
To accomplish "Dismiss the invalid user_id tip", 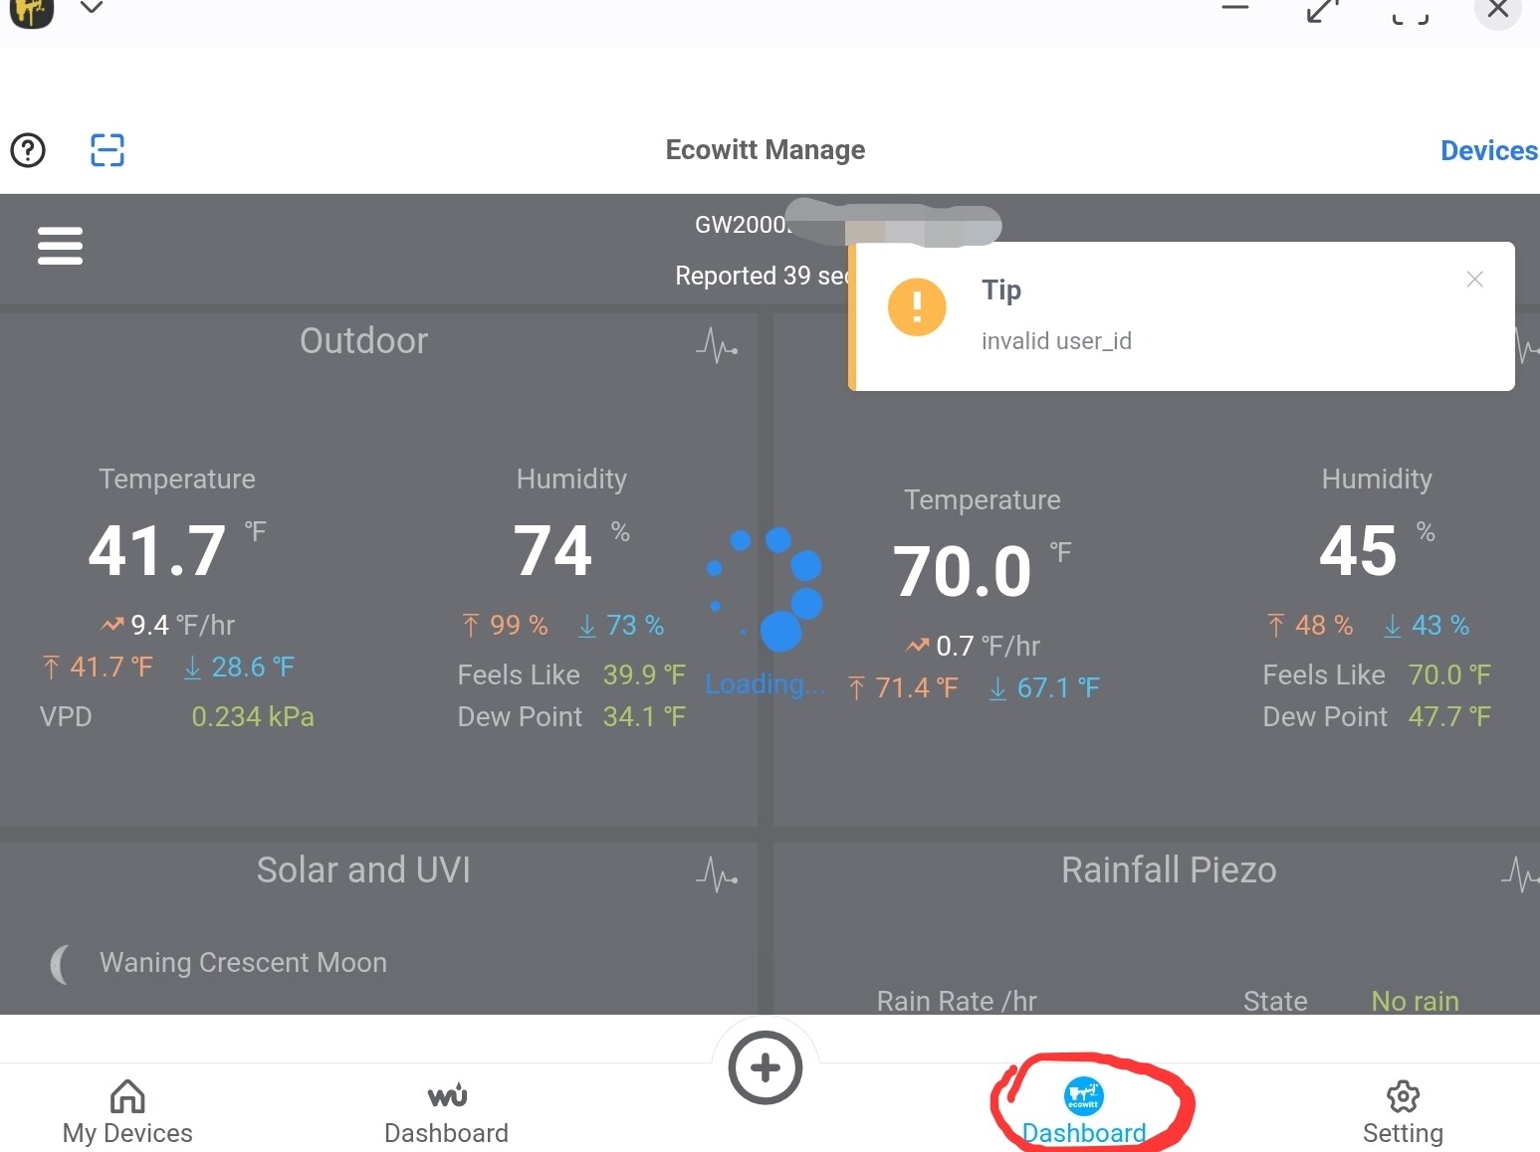I will tap(1474, 280).
